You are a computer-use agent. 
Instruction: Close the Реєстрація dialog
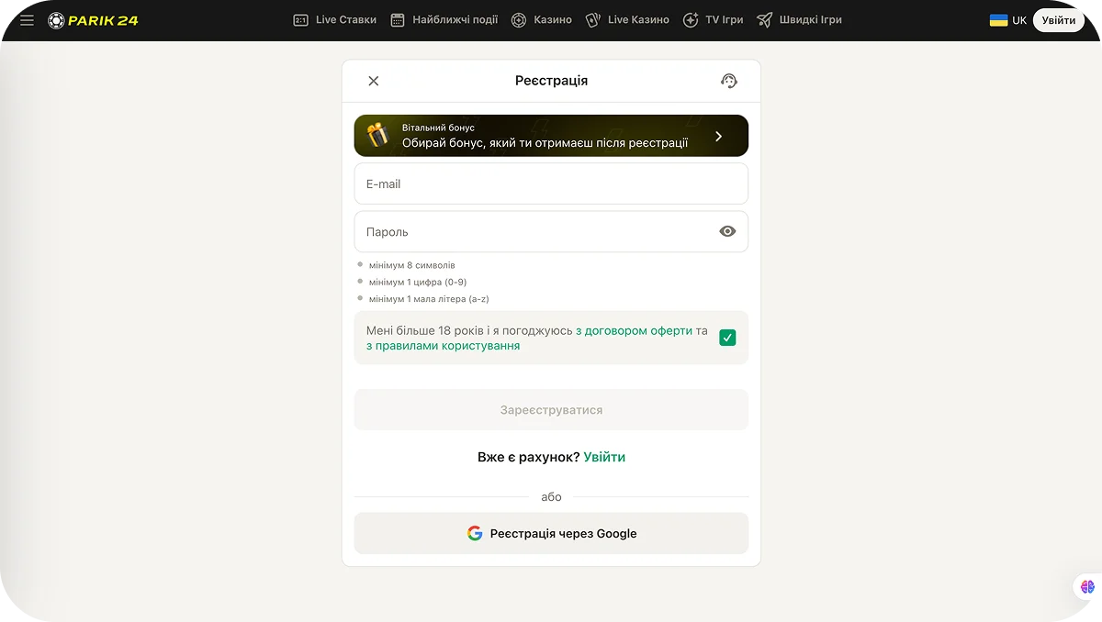[374, 81]
